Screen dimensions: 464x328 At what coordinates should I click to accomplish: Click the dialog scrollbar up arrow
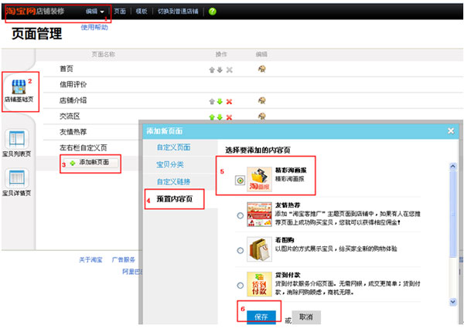[452, 167]
